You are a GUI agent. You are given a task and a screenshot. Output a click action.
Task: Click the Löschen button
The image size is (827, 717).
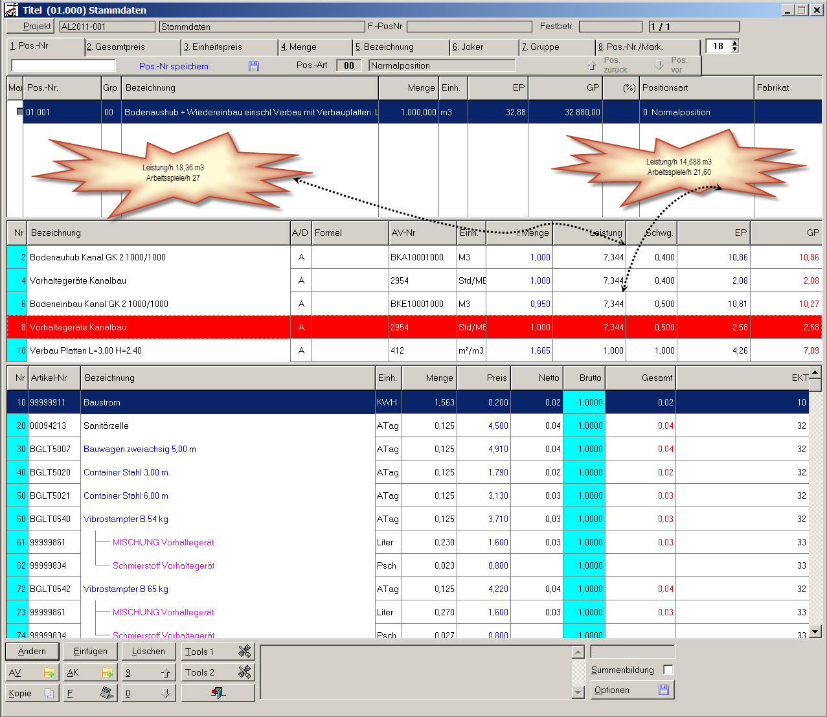[x=148, y=652]
